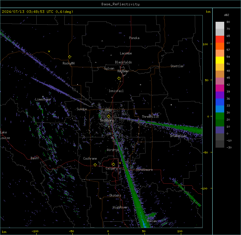Click the Blackfalds label
Image resolution: width=241 pixels, height=235 pixels.
(x=123, y=62)
